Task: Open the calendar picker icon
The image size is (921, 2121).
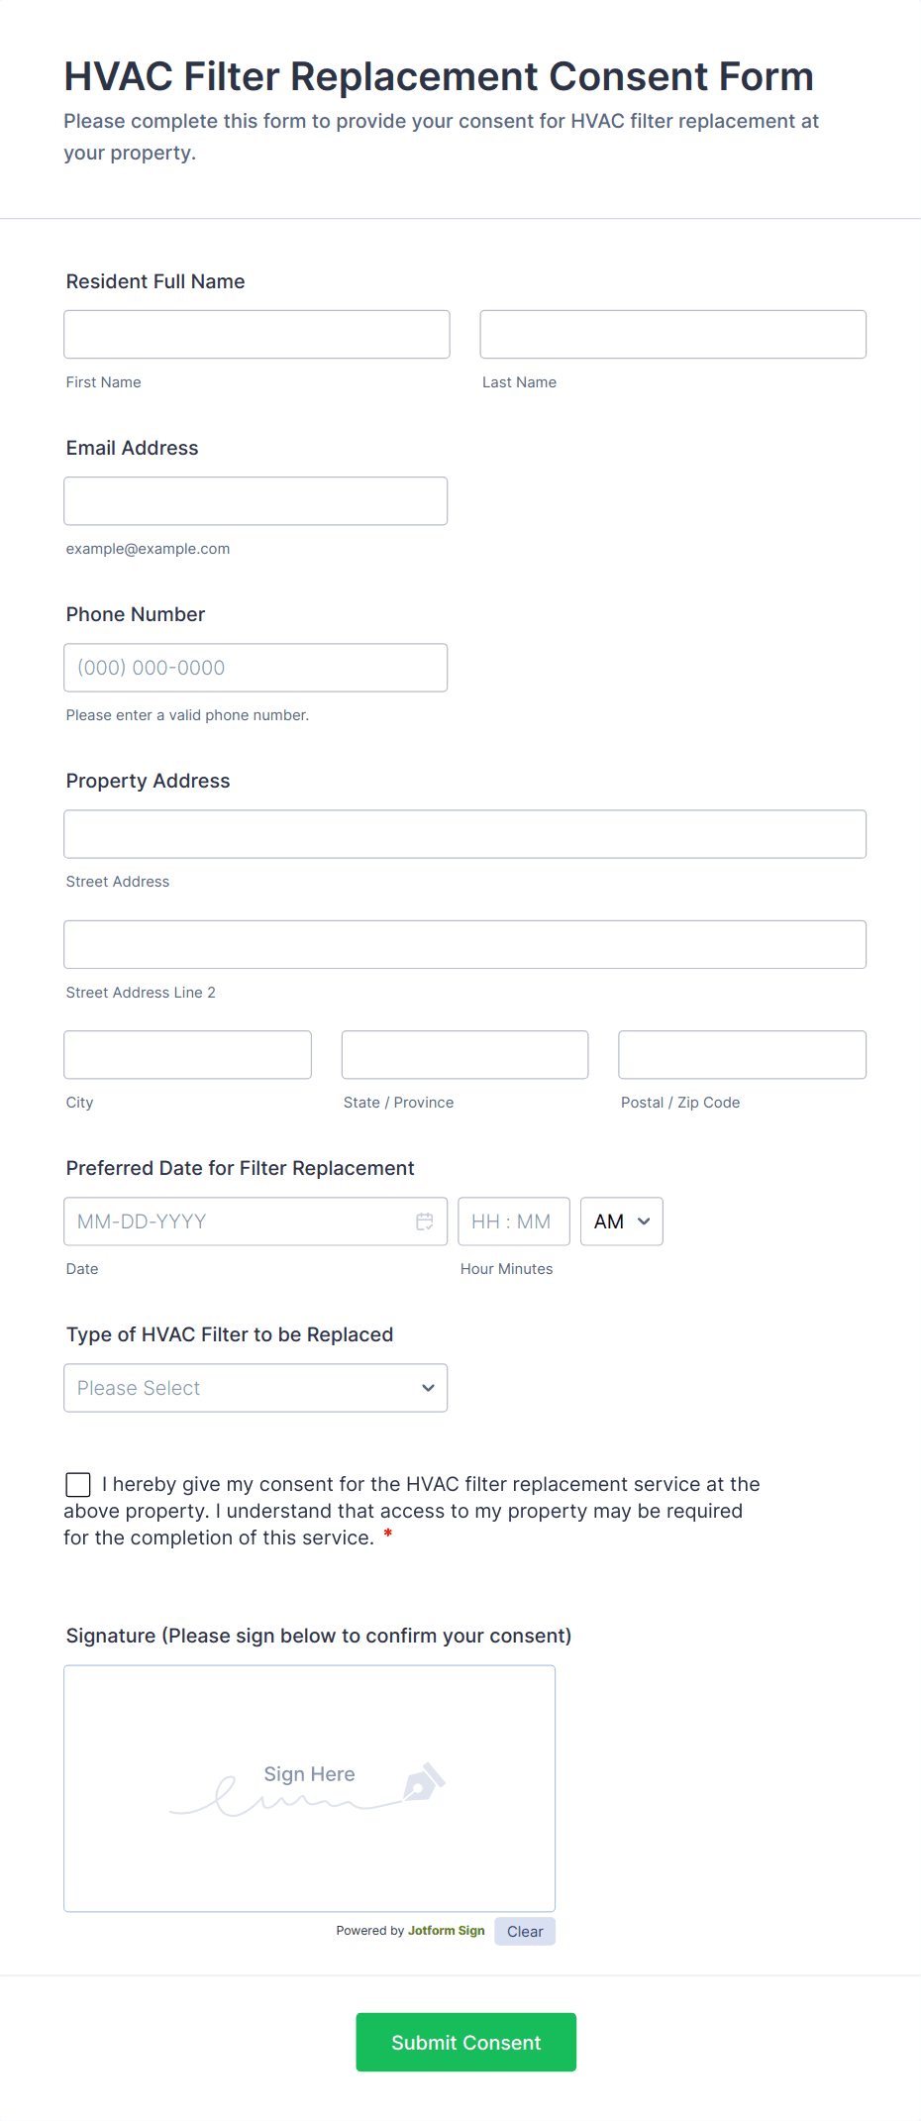Action: 425,1221
